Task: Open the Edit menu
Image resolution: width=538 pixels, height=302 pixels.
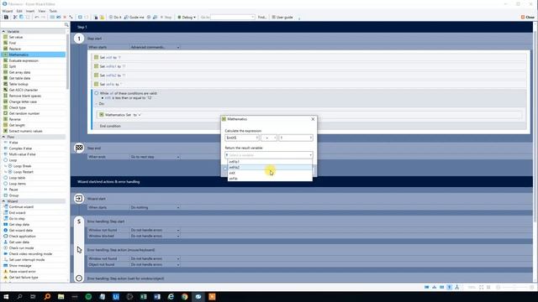Action: 19,11
